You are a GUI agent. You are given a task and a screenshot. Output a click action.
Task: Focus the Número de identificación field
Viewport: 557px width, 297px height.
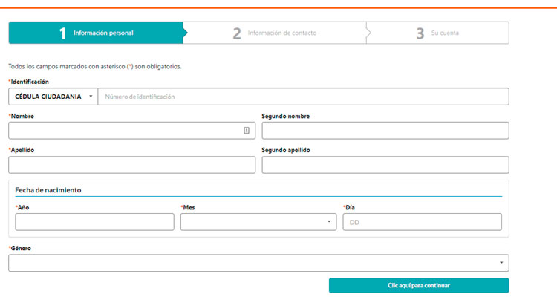(303, 97)
